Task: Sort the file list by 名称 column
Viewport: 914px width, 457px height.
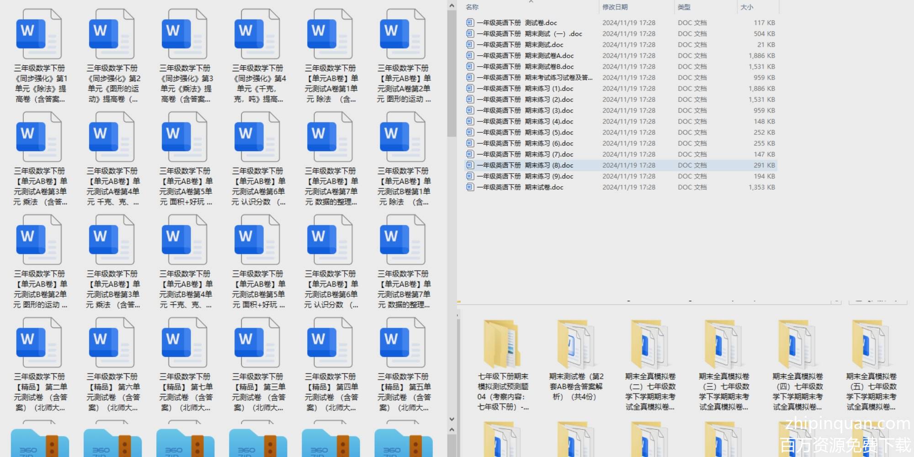Action: (x=472, y=7)
